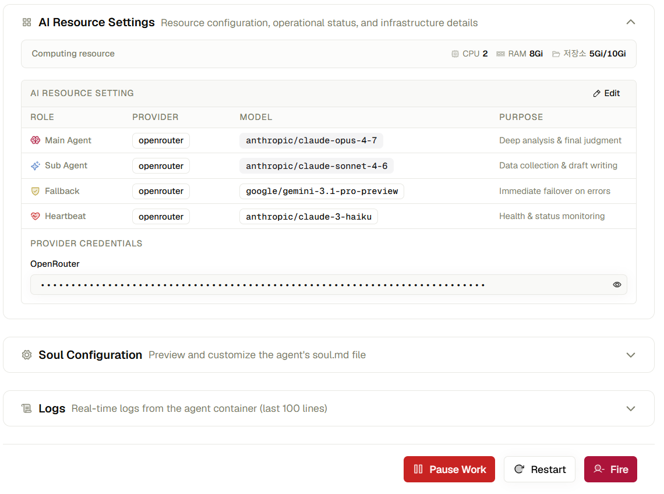The height and width of the screenshot is (494, 664).
Task: Click the OpenRouter API key field
Action: click(x=329, y=285)
